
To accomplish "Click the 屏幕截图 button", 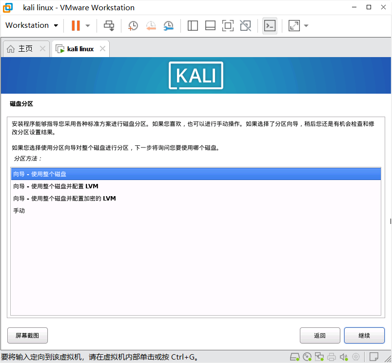I will [x=27, y=336].
